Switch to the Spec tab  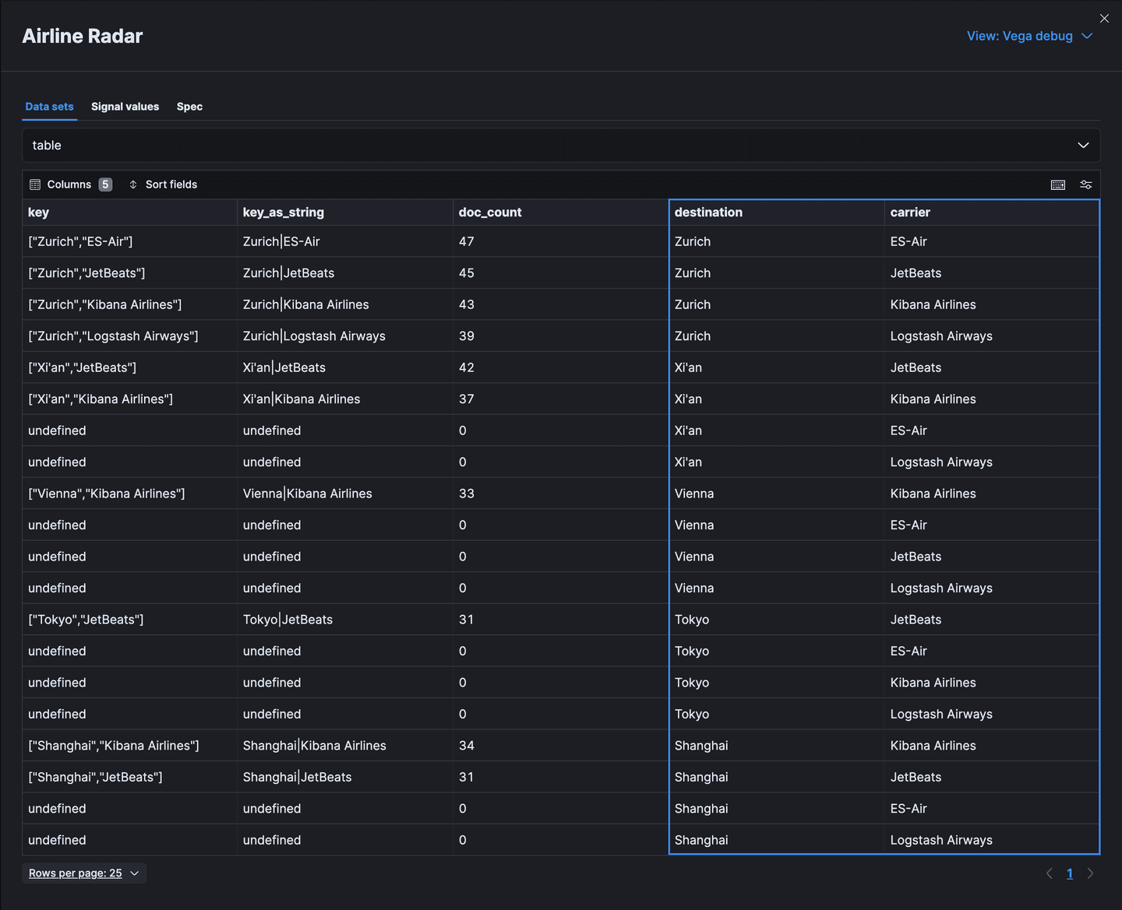coord(189,107)
